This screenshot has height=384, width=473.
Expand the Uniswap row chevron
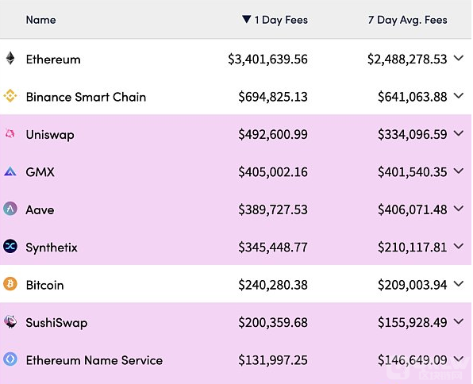(459, 133)
